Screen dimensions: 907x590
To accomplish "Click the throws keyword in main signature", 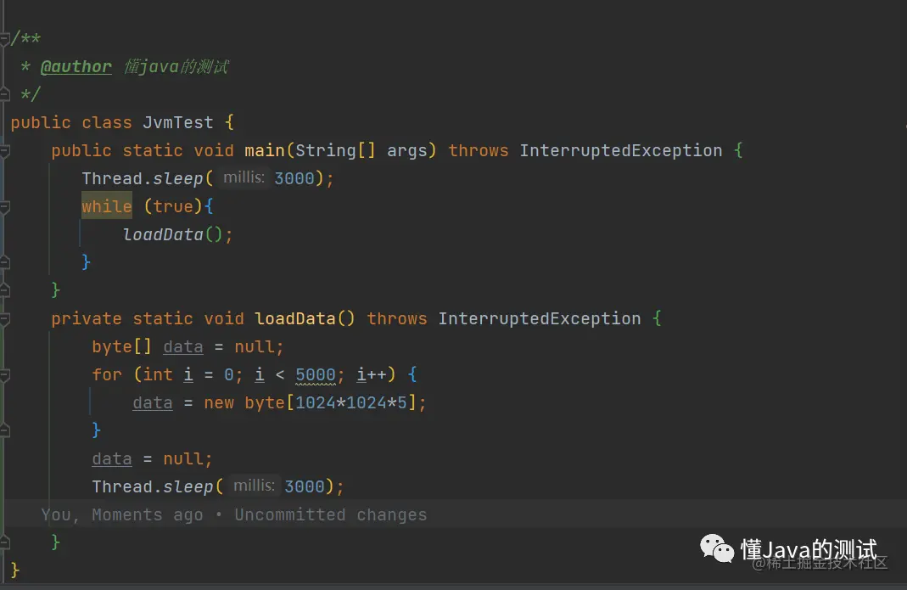I will (479, 150).
